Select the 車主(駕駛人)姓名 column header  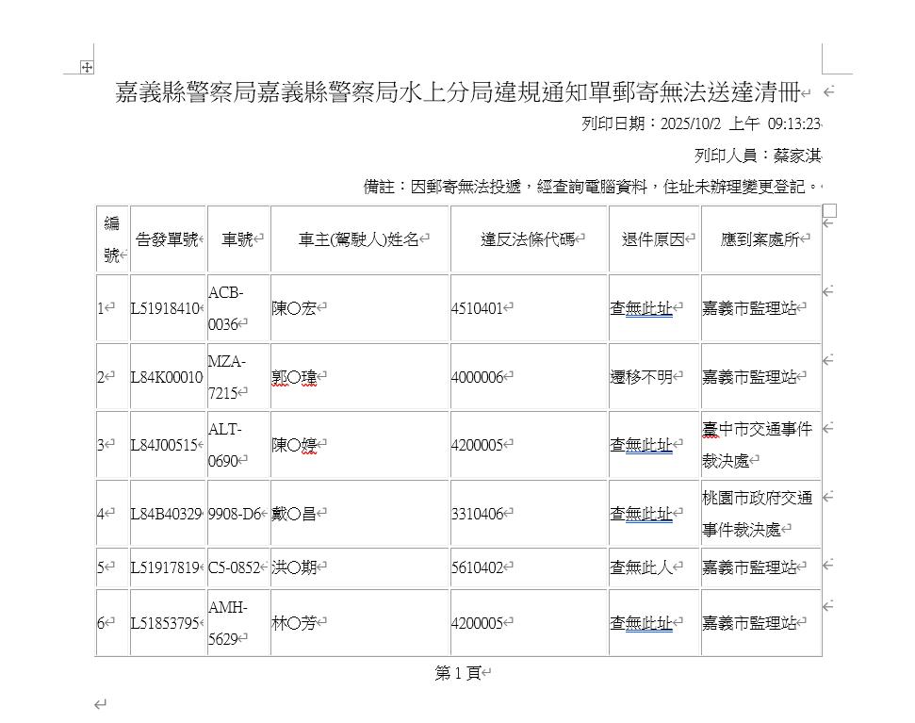tap(359, 239)
